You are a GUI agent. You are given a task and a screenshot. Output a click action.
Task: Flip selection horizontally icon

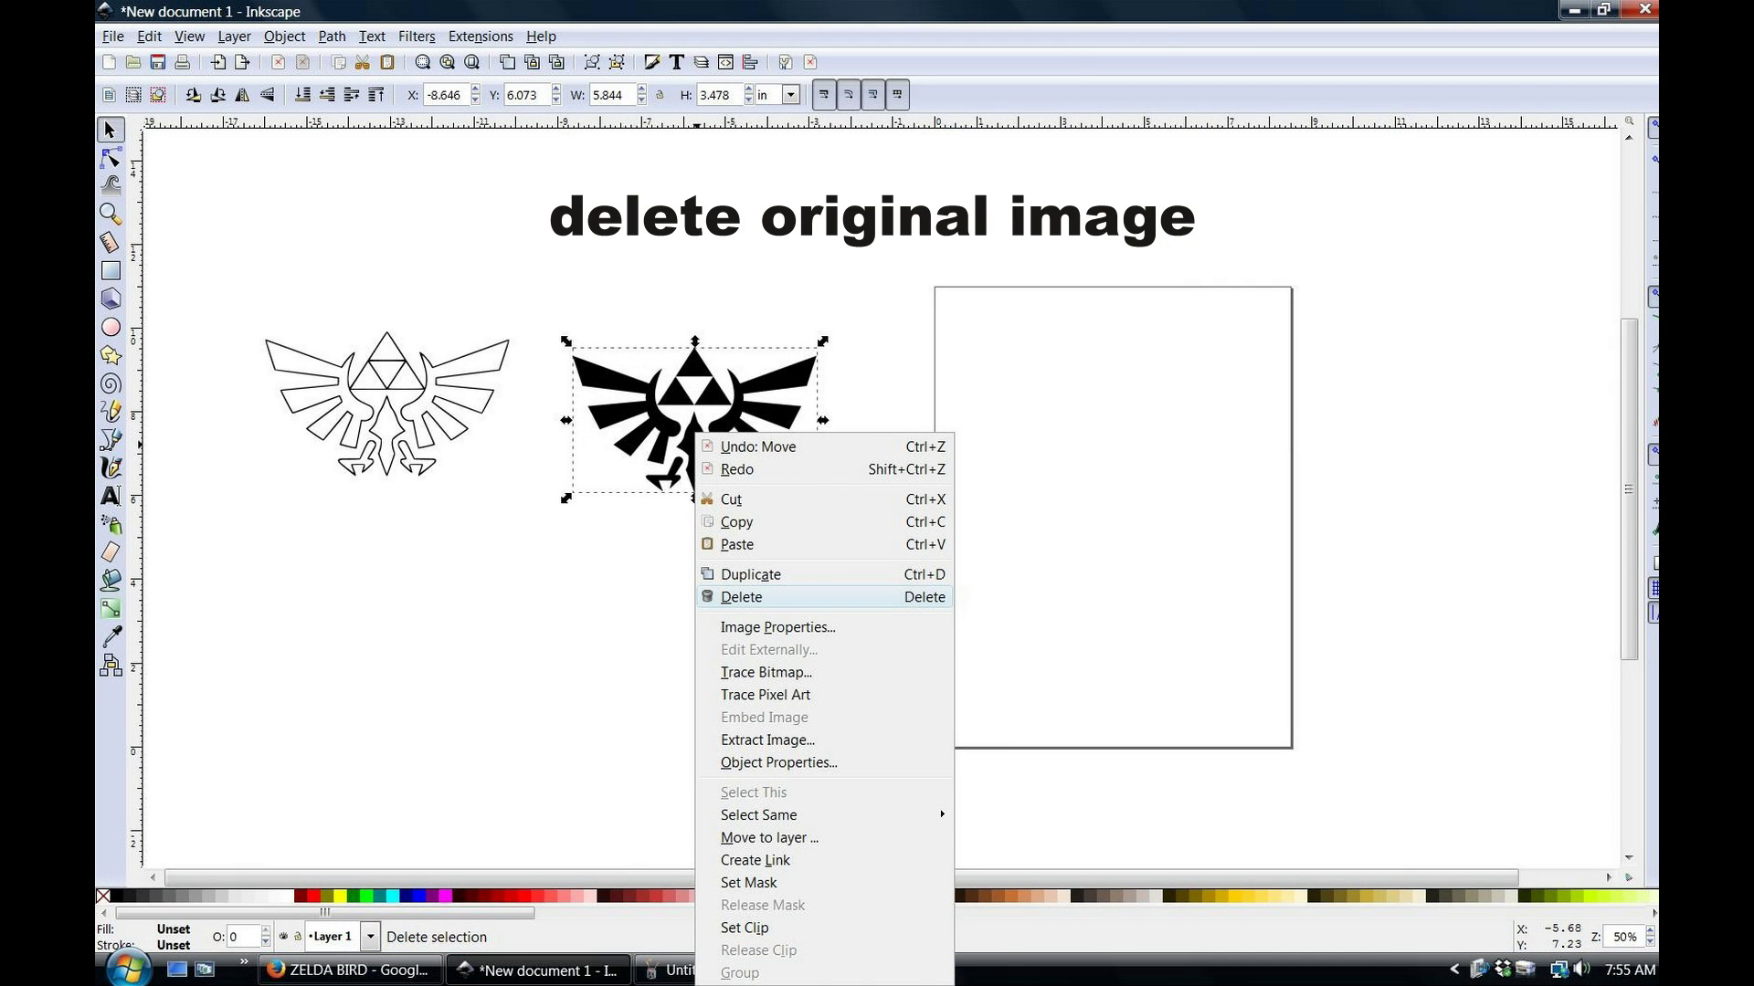[242, 95]
